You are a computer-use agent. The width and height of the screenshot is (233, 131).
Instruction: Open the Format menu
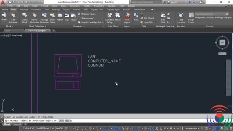[x=44, y=6]
